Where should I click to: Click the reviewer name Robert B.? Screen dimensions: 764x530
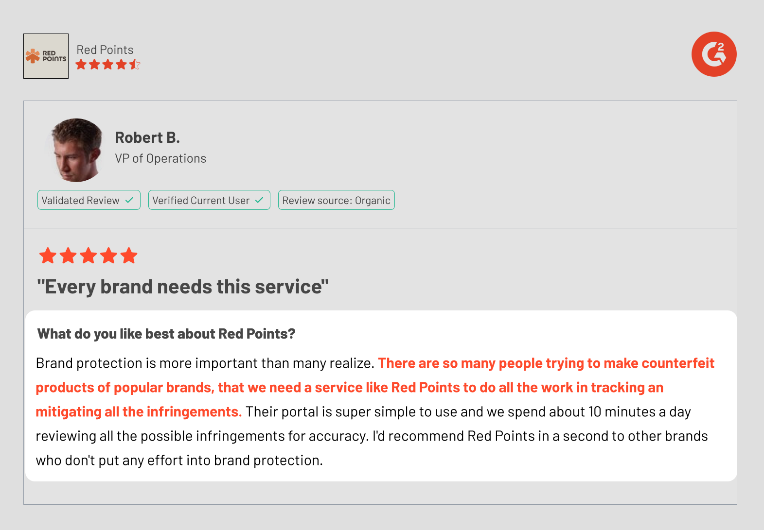pyautogui.click(x=147, y=137)
